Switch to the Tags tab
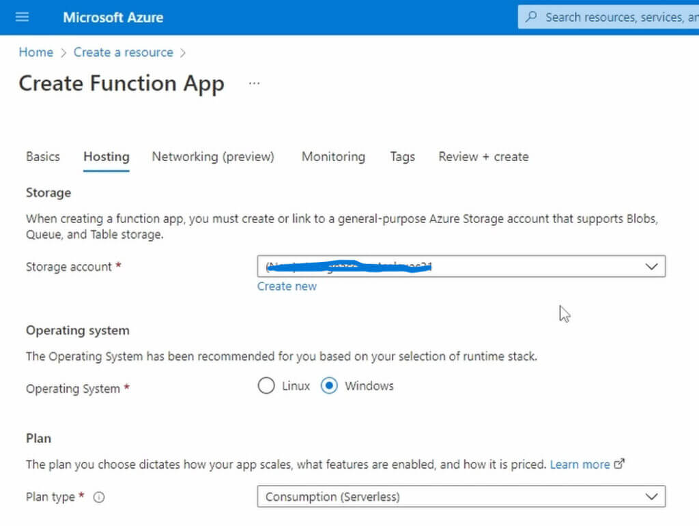This screenshot has height=526, width=699. coord(402,156)
